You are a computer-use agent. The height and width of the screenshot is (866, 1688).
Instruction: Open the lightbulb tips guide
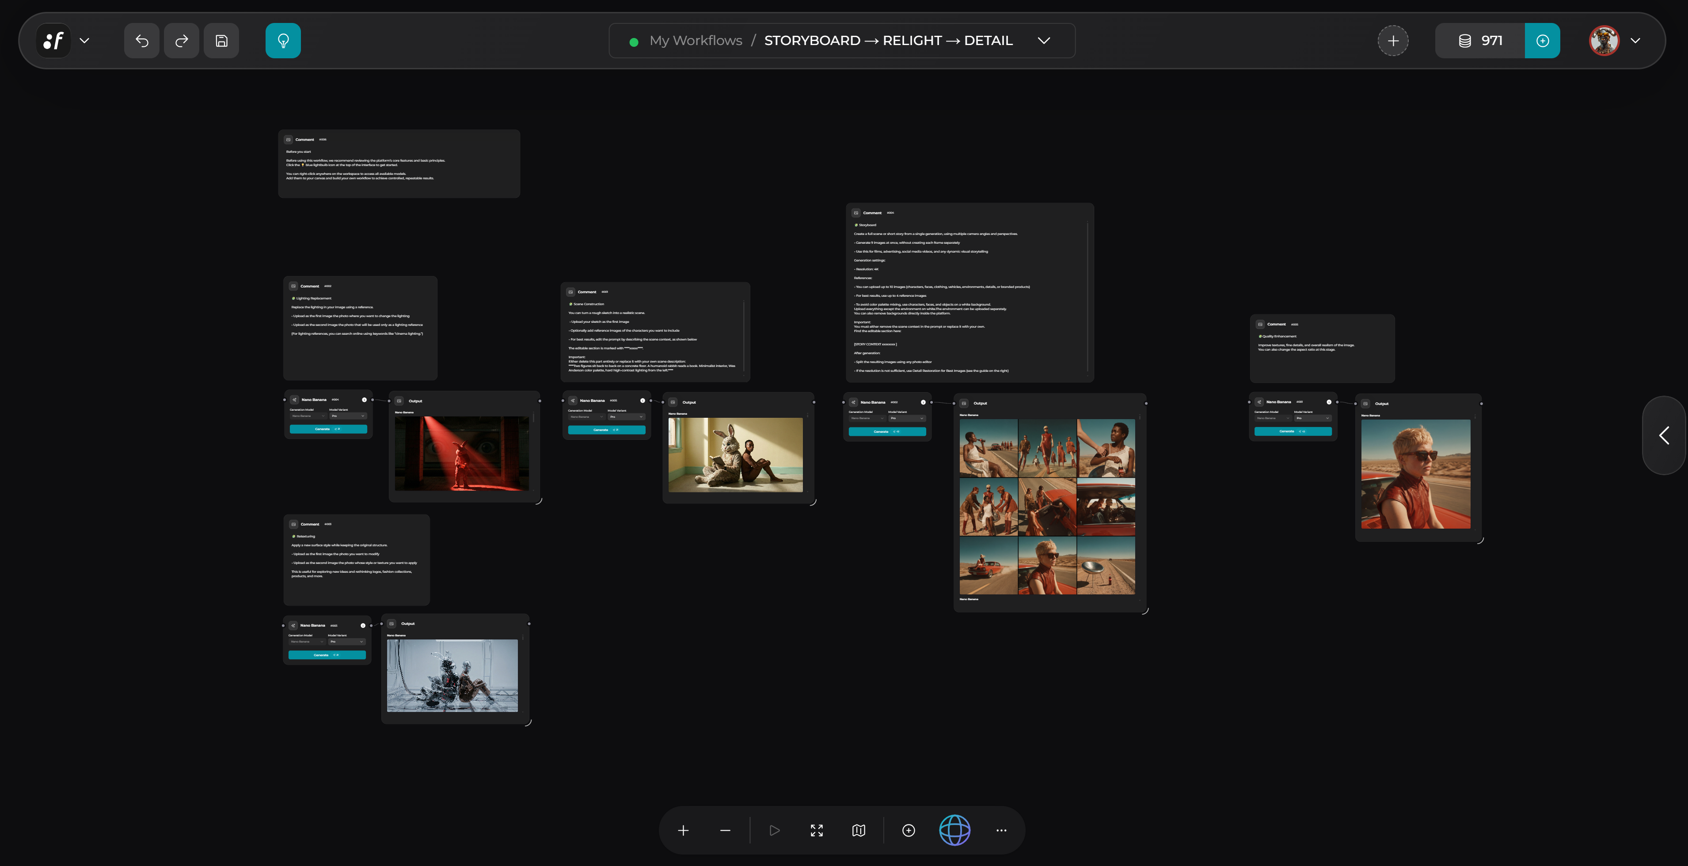click(x=283, y=41)
